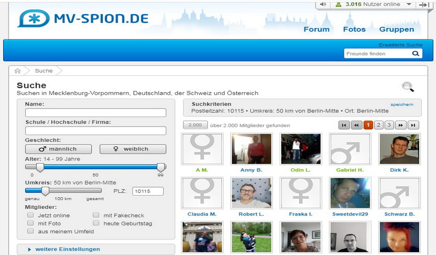Click the speichern link

(x=402, y=105)
